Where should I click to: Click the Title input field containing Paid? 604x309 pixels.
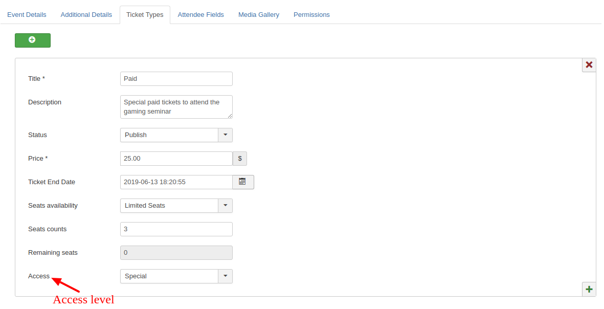point(176,79)
